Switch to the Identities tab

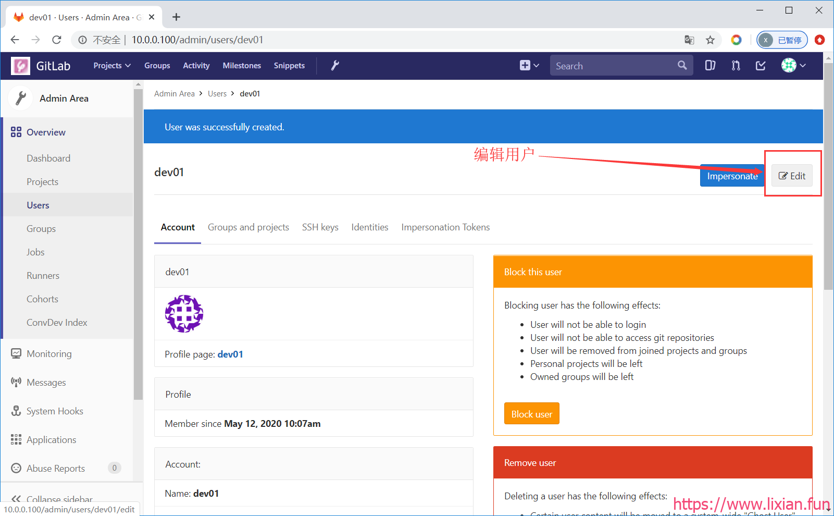(370, 228)
